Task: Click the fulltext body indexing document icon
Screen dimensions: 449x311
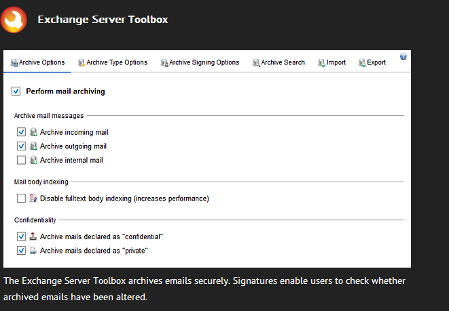Action: click(x=33, y=199)
